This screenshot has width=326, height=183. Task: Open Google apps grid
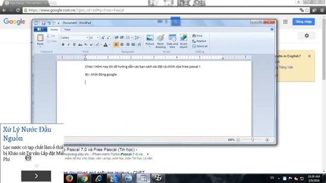tap(285, 21)
